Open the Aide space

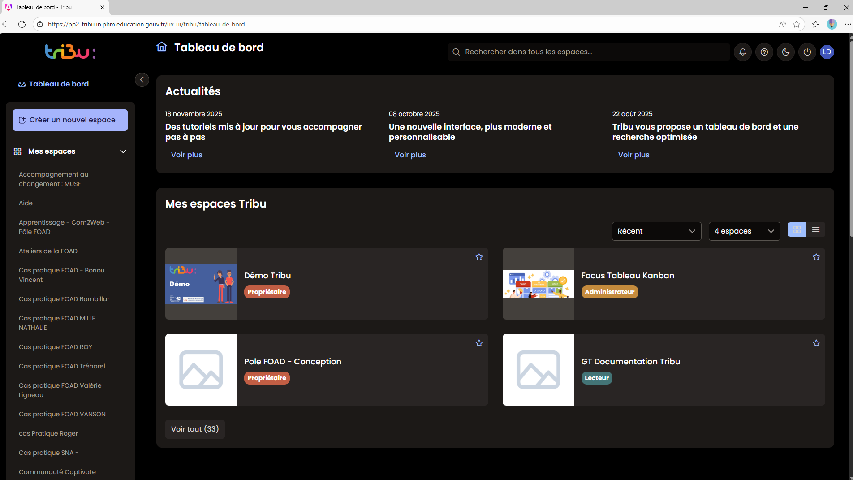(x=26, y=203)
